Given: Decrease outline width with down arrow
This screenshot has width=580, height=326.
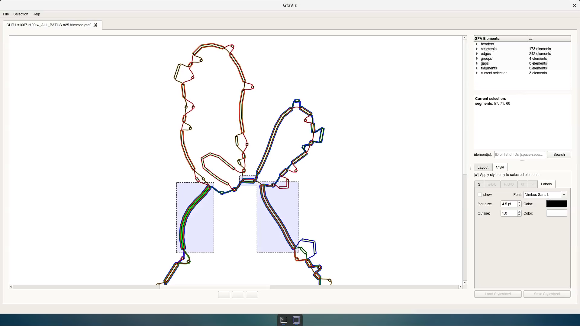Looking at the screenshot, I should tap(519, 215).
